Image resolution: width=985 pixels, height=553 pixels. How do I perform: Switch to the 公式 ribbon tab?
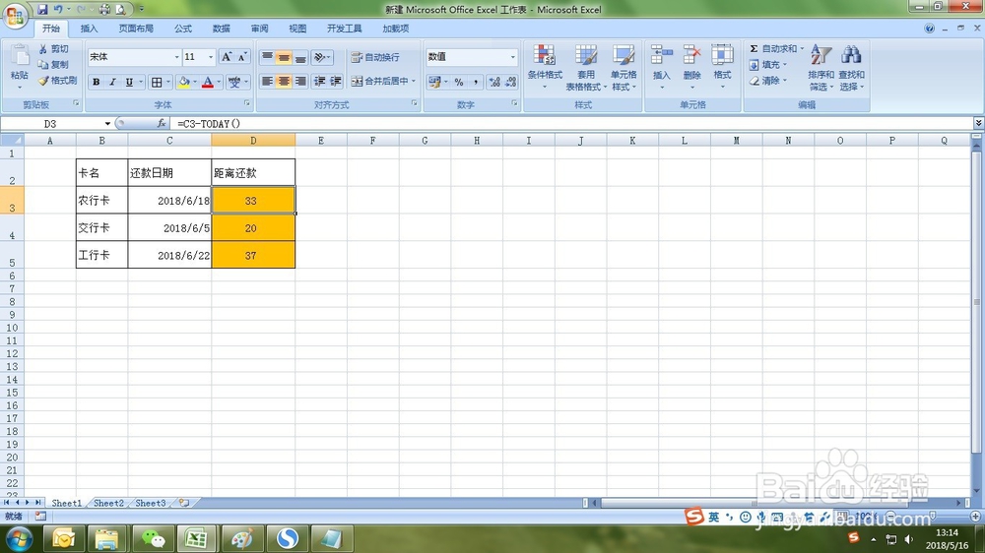click(183, 29)
